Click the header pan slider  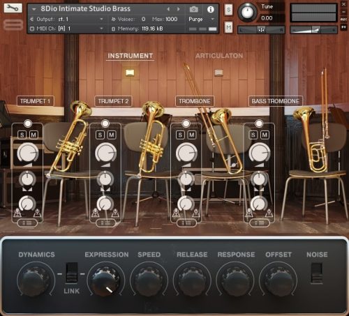261,30
